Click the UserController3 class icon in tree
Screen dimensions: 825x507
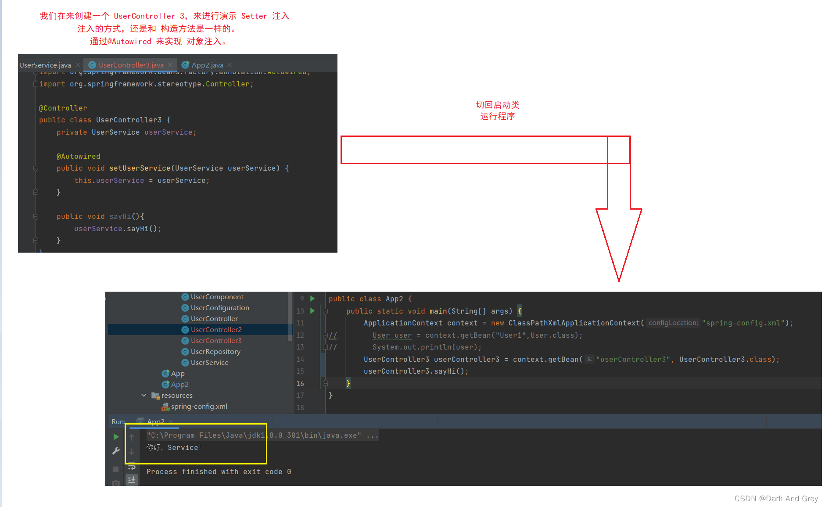[185, 341]
